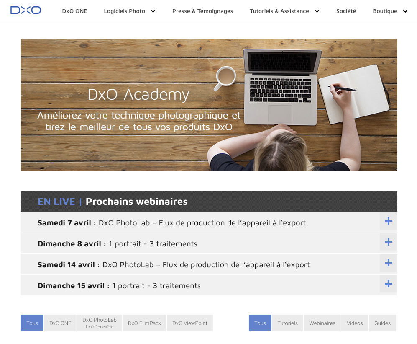The height and width of the screenshot is (344, 417).
Task: Show only Tutoriels content
Action: click(288, 323)
